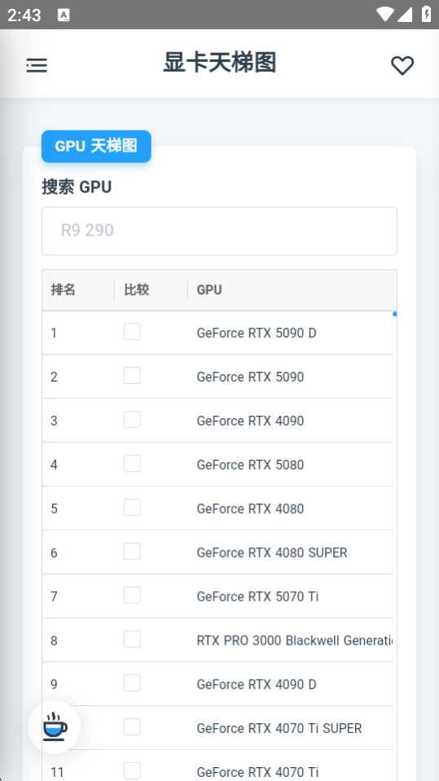Select compare checkbox for RTX 4080 SUPER
Viewport: 439px width, 781px height.
click(x=132, y=551)
